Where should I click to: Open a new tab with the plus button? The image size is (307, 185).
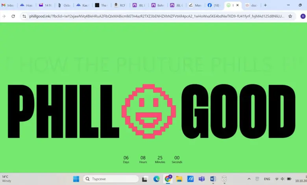tap(265, 6)
